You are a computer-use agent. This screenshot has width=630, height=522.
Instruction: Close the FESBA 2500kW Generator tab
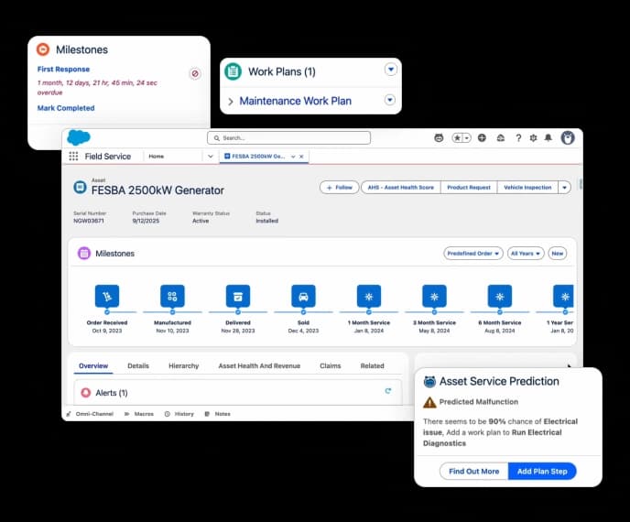point(301,157)
